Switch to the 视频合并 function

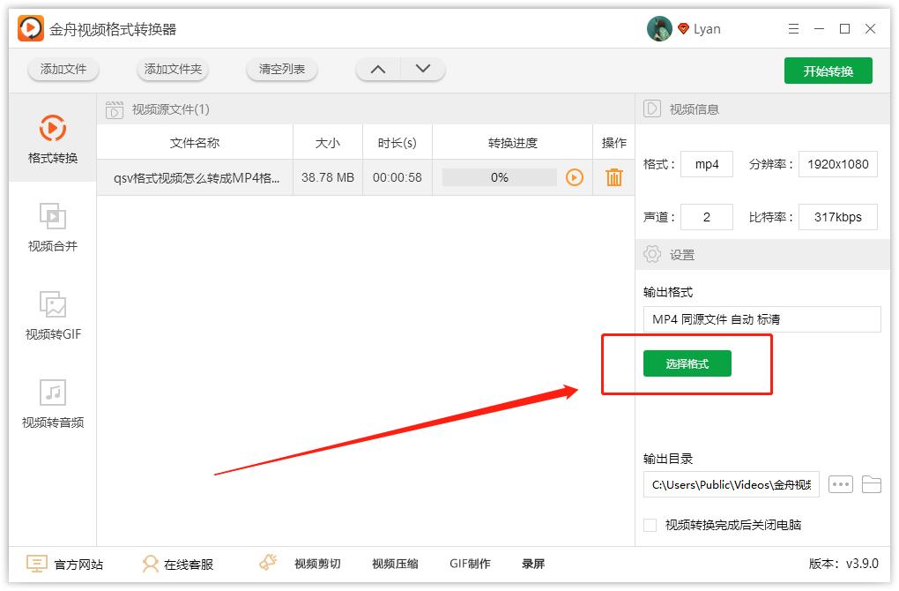click(53, 228)
